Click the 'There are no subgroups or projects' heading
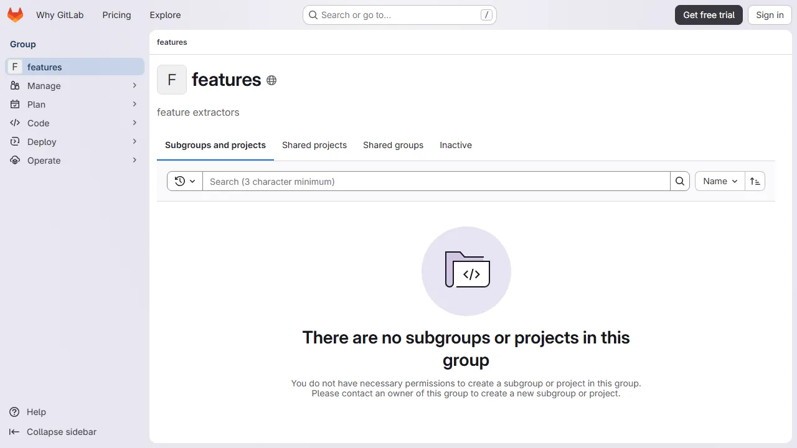Image resolution: width=797 pixels, height=448 pixels. 466,348
